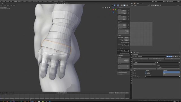Click the timeline play button
This screenshot has height=102, width=181.
[63, 93]
